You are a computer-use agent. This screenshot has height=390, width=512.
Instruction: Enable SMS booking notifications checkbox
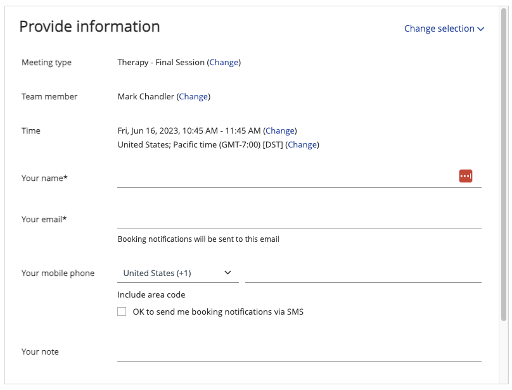click(122, 311)
